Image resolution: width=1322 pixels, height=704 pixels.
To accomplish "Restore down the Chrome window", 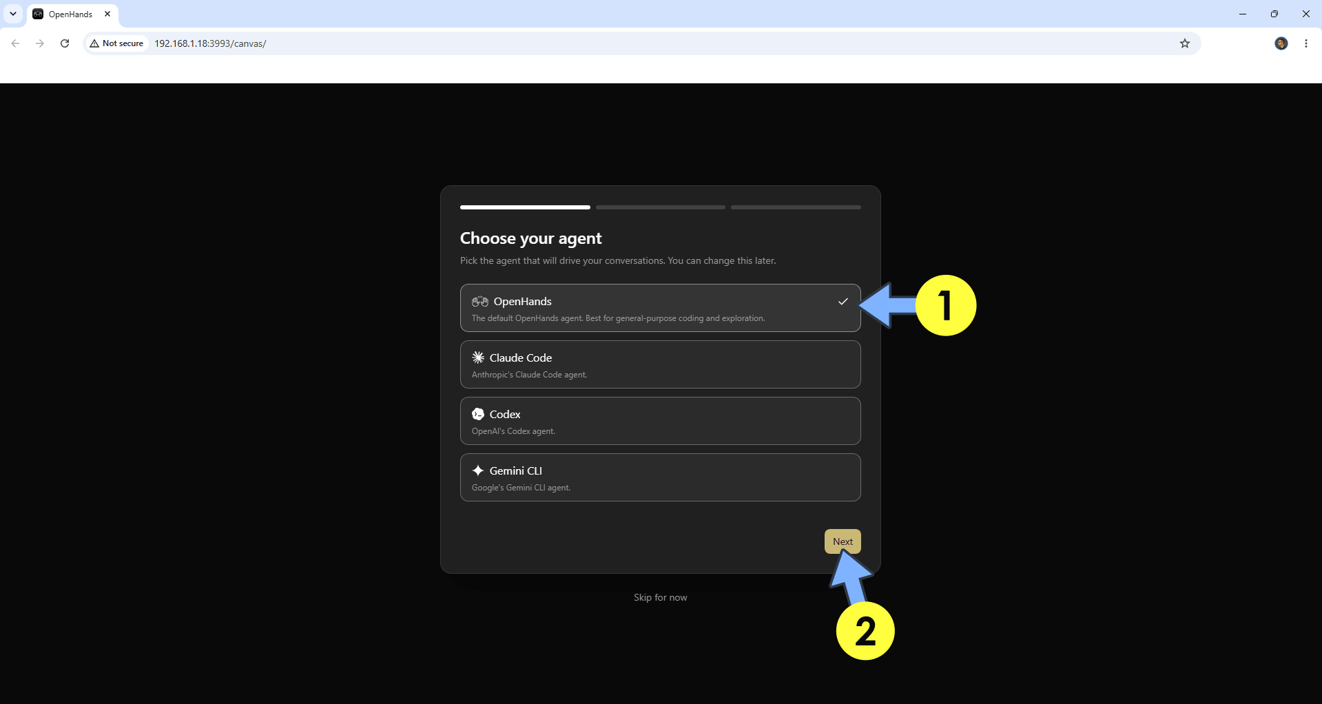I will (1274, 14).
